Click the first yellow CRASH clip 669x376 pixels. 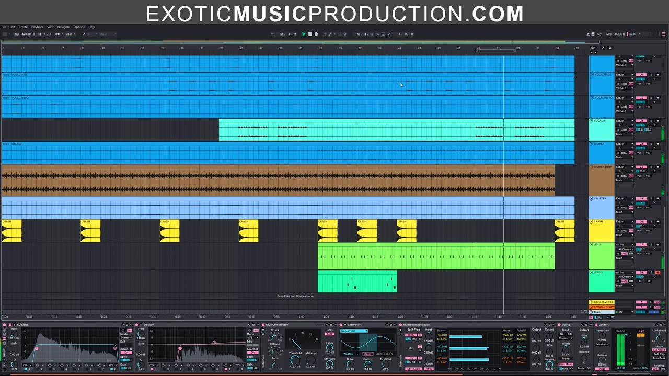(x=11, y=231)
